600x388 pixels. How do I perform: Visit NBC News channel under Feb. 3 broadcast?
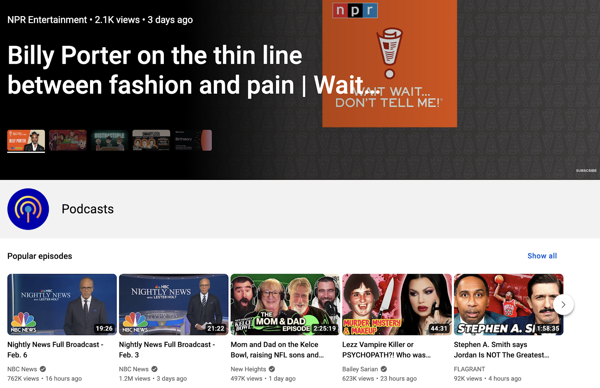point(134,369)
